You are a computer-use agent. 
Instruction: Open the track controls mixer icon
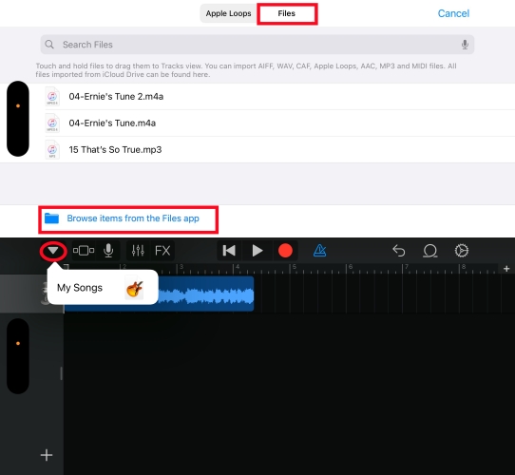pos(138,251)
